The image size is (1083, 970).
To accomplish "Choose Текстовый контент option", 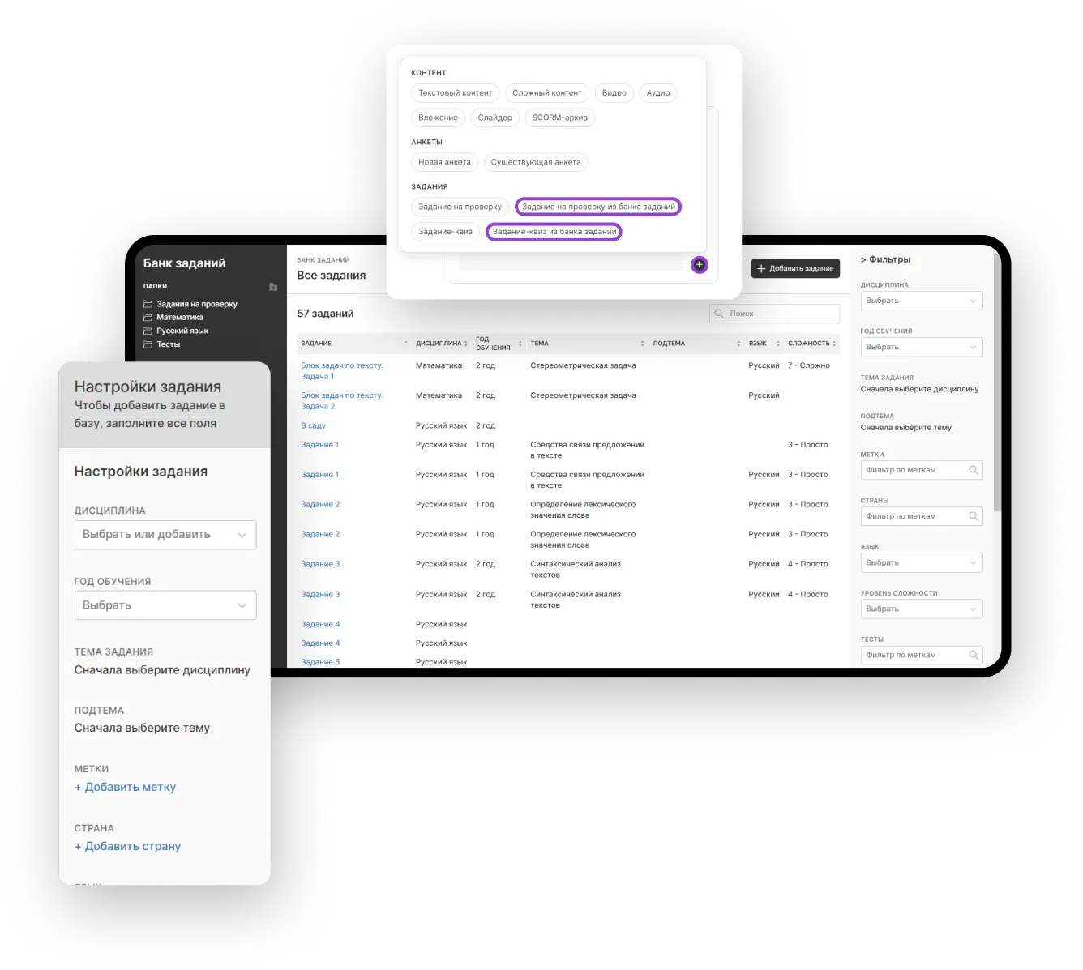I will [455, 93].
